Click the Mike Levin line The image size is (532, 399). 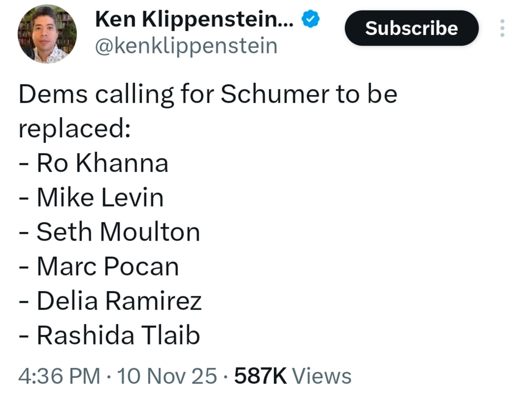coord(100,197)
